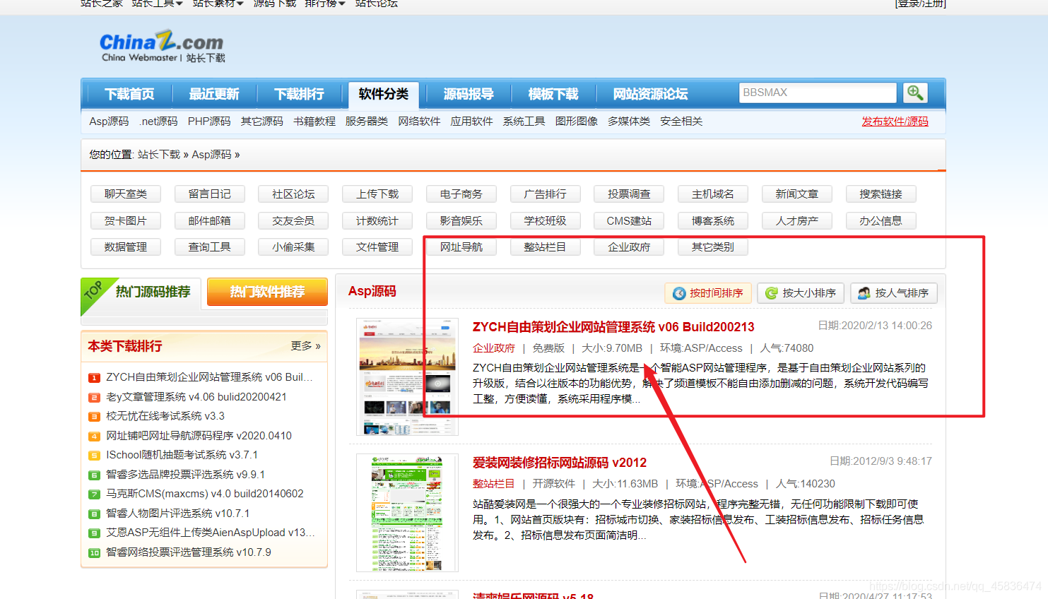Screen dimensions: 1048x599
Task: Open 智睿网络投票评选管理系统 v10.7.9 ranking item
Action: click(189, 552)
